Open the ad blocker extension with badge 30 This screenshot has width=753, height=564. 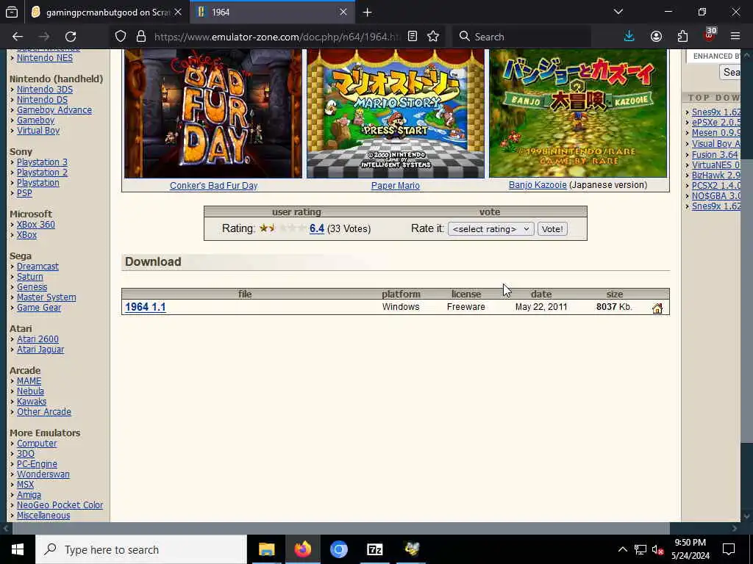(710, 35)
